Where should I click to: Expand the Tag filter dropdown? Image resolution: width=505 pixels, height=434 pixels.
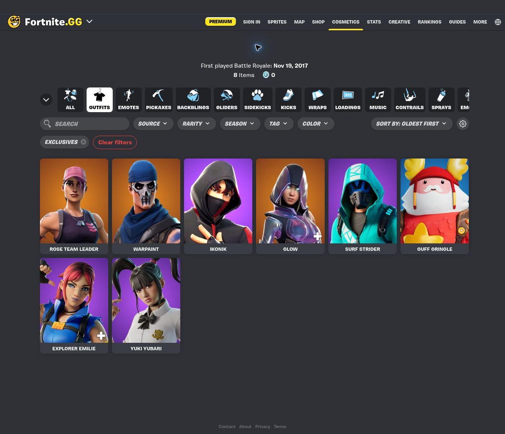point(278,124)
